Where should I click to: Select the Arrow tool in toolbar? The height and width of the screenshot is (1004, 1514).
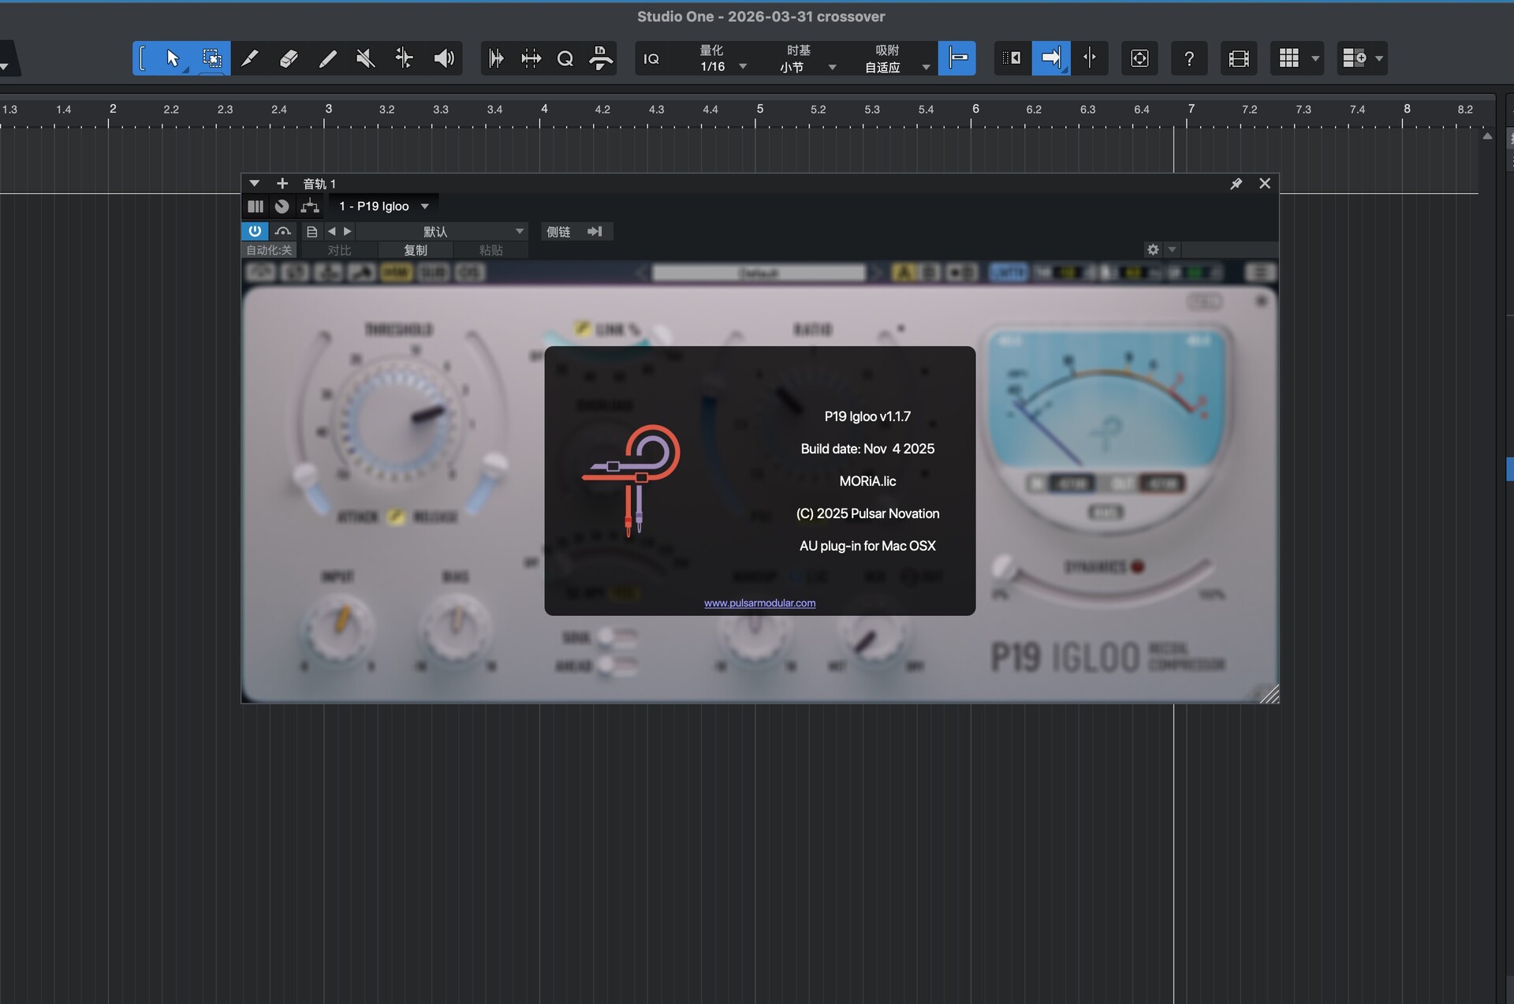pyautogui.click(x=173, y=58)
